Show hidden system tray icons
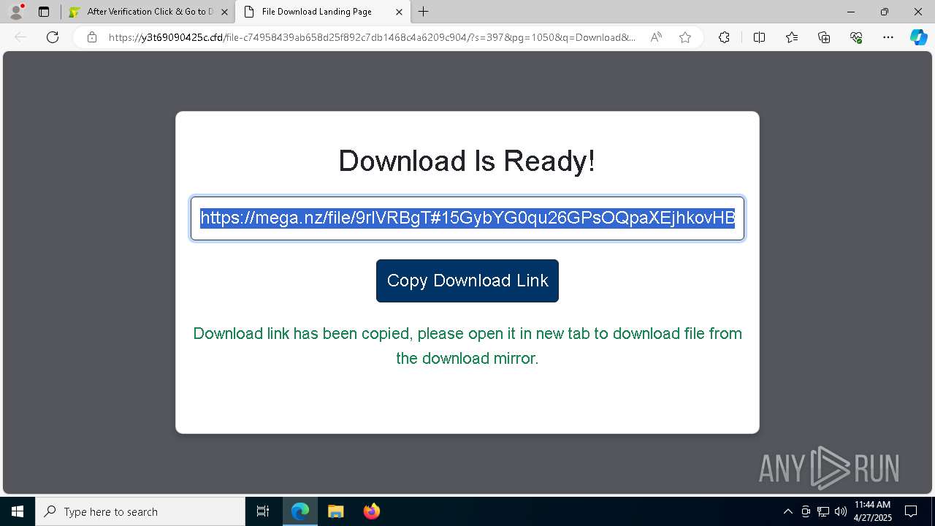The width and height of the screenshot is (935, 526). 787,511
